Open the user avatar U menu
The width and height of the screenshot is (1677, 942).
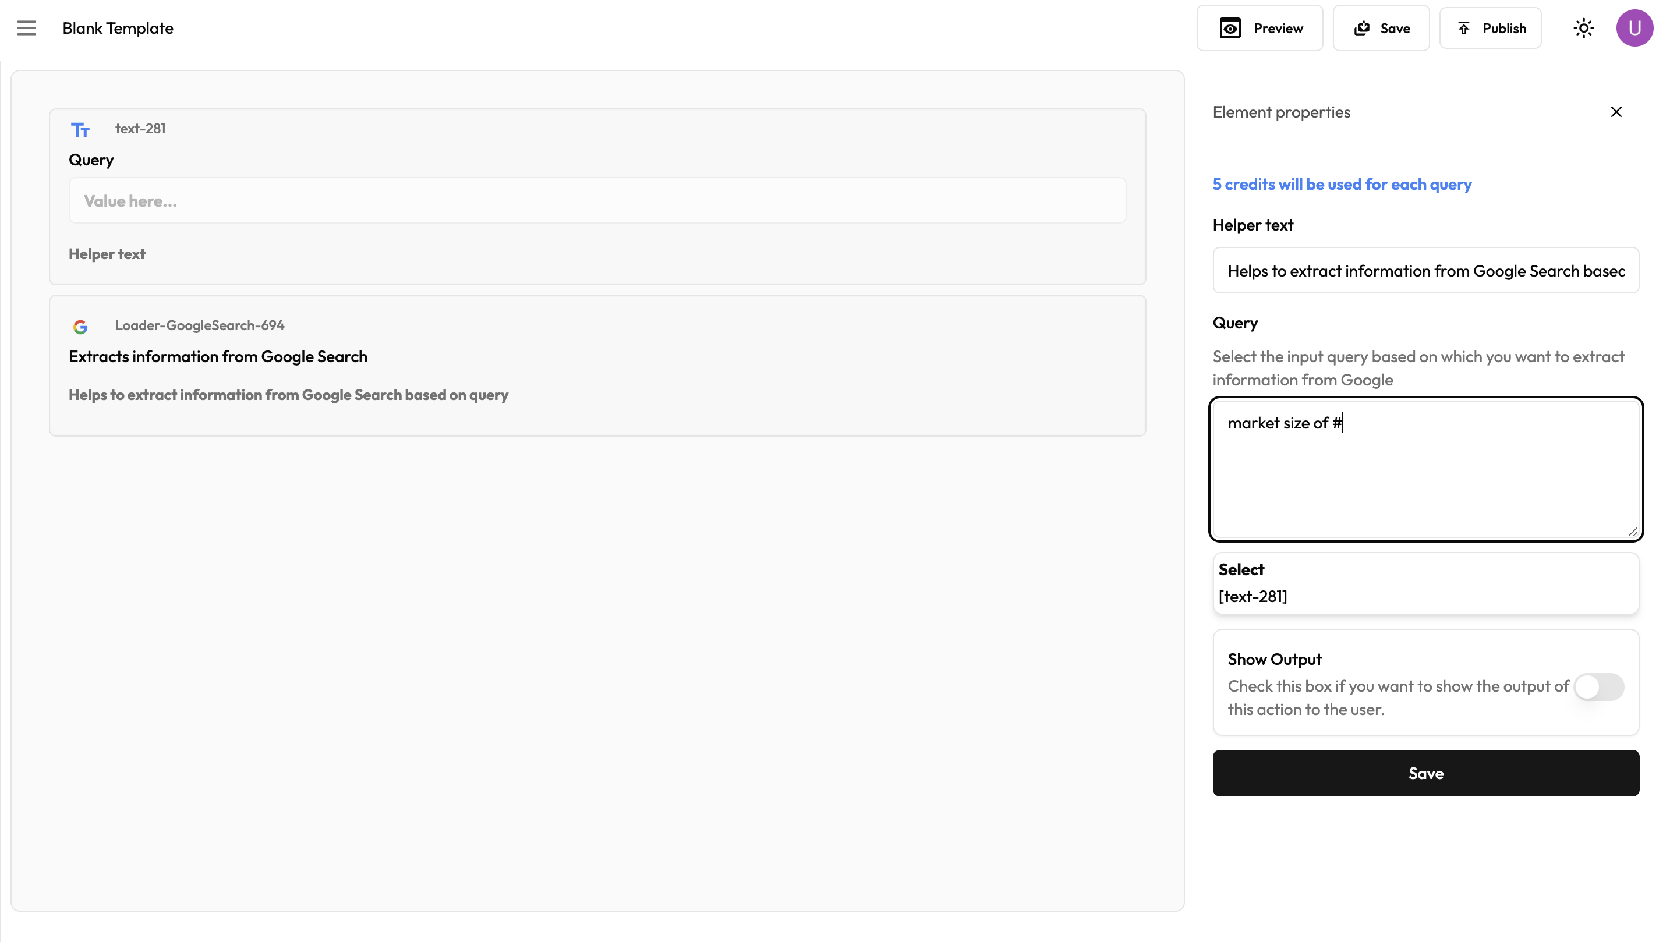[1634, 28]
